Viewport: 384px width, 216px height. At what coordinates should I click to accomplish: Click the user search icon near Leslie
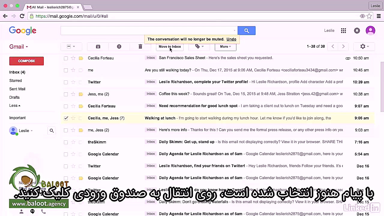pos(52,130)
